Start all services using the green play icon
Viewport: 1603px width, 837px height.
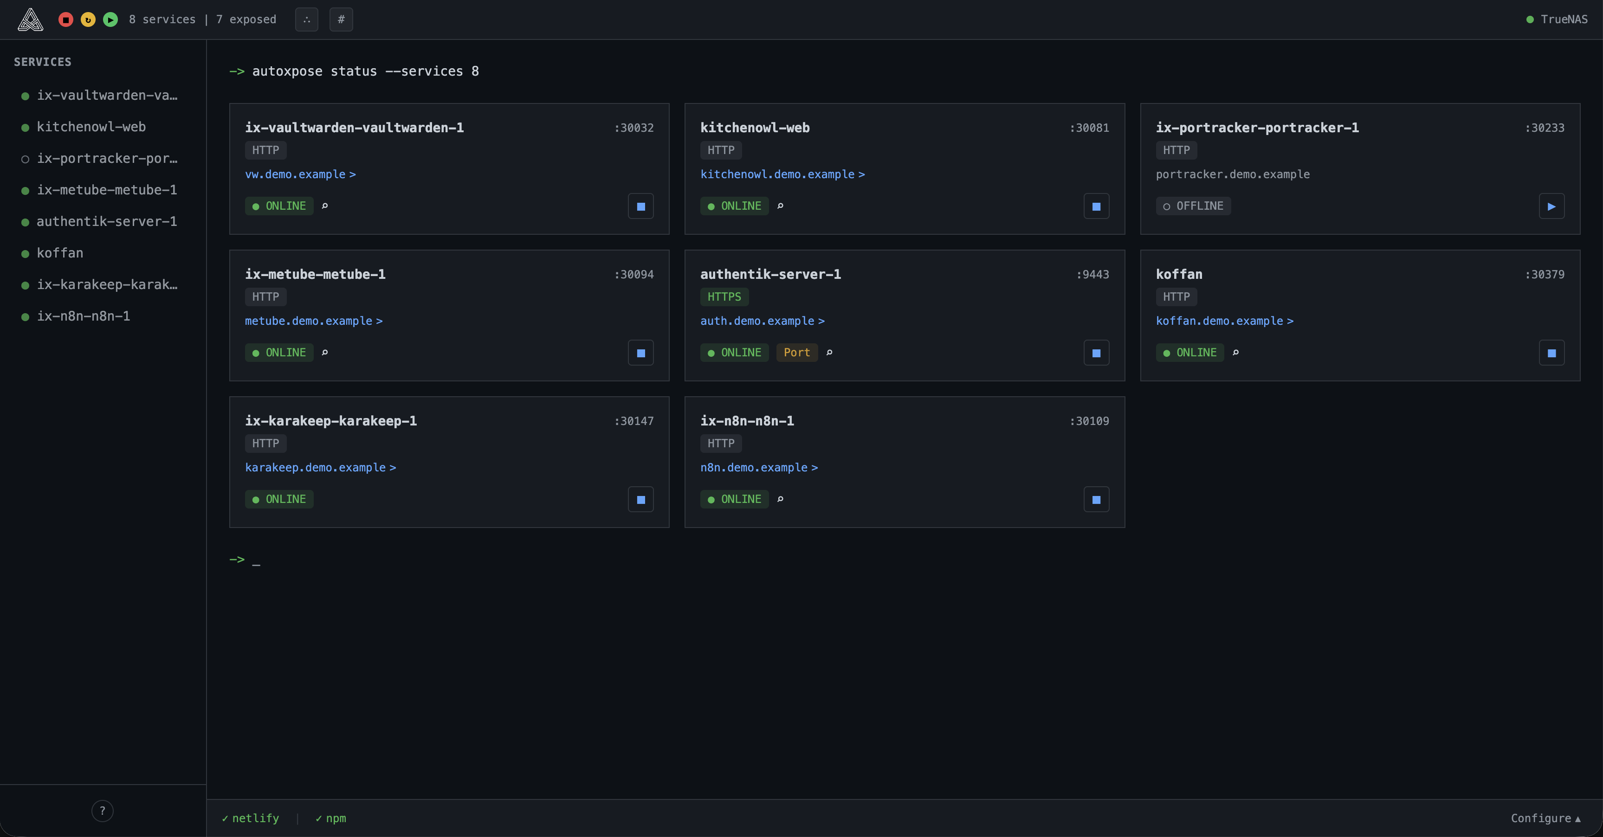pos(110,19)
